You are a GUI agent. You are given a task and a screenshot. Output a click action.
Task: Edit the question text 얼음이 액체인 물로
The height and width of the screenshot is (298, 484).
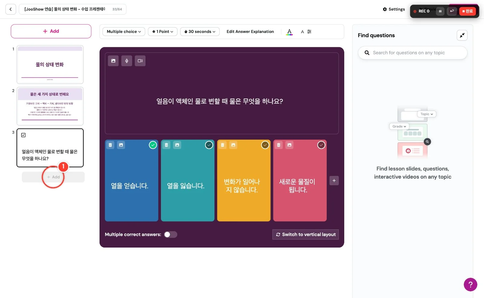pos(220,101)
